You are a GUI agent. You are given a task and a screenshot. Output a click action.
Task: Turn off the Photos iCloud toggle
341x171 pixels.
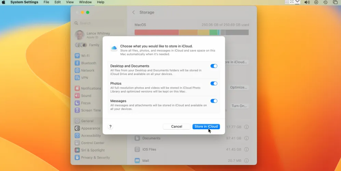pos(214,83)
